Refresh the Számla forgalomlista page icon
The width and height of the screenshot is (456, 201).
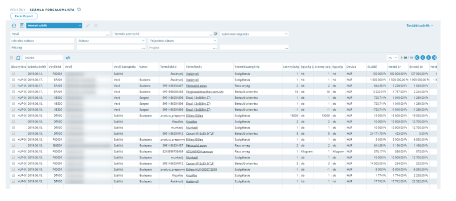(79, 9)
